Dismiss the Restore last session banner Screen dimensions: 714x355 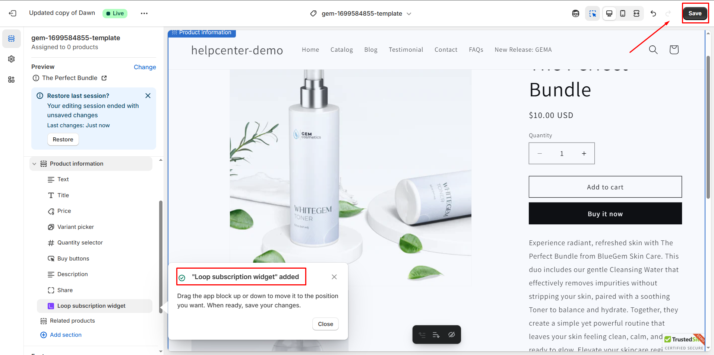148,96
